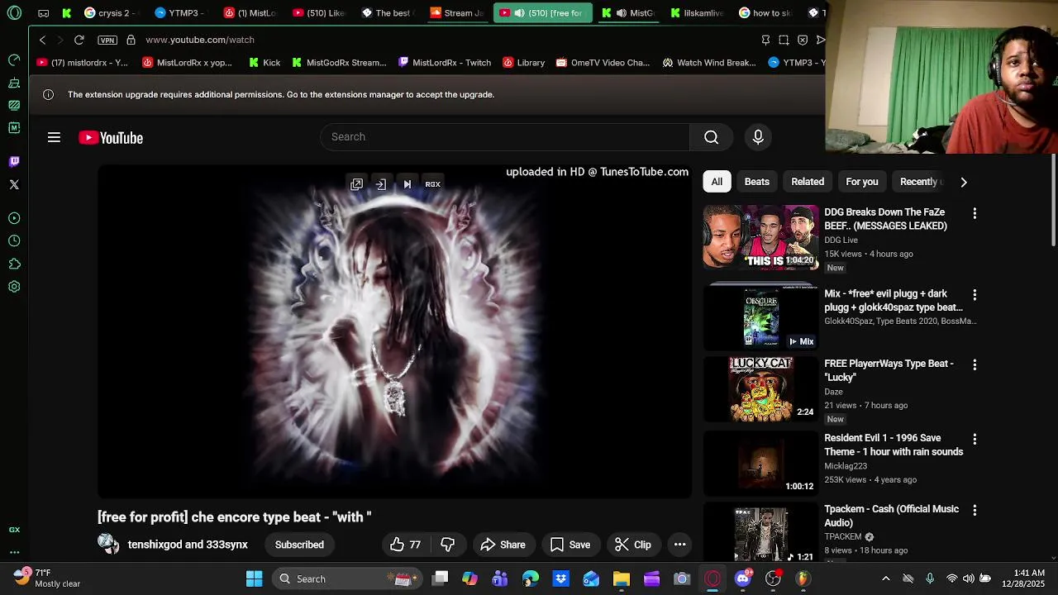
Task: Go back to the previous page
Action: [43, 40]
